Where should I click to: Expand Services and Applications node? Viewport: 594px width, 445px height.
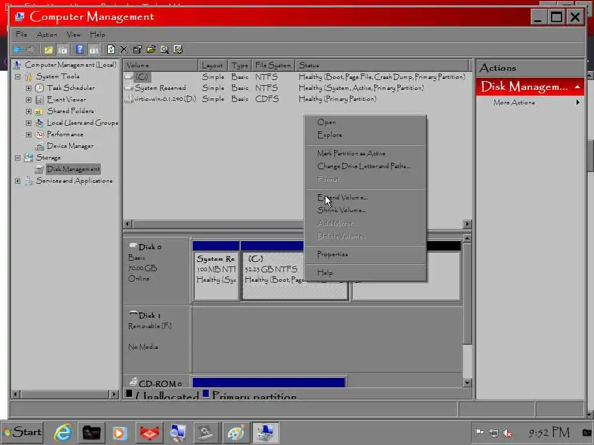click(x=17, y=181)
